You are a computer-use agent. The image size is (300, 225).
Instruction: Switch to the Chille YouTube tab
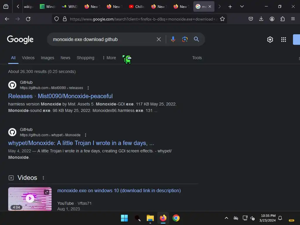pos(137,6)
